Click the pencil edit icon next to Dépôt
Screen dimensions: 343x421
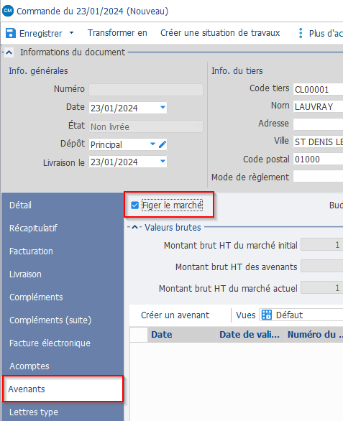pyautogui.click(x=163, y=144)
